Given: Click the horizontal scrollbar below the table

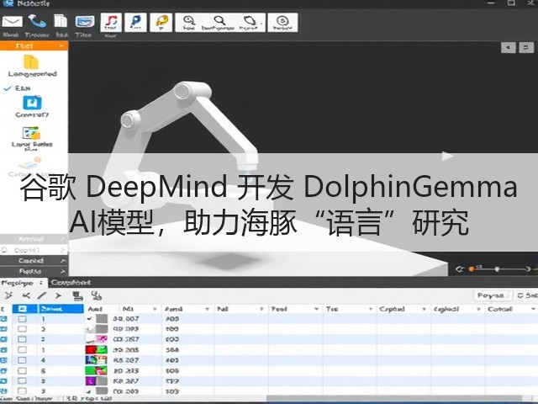Looking at the screenshot, I should (x=394, y=398).
